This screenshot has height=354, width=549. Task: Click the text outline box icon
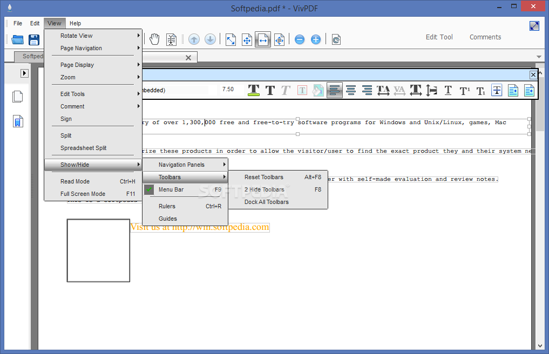pos(302,90)
